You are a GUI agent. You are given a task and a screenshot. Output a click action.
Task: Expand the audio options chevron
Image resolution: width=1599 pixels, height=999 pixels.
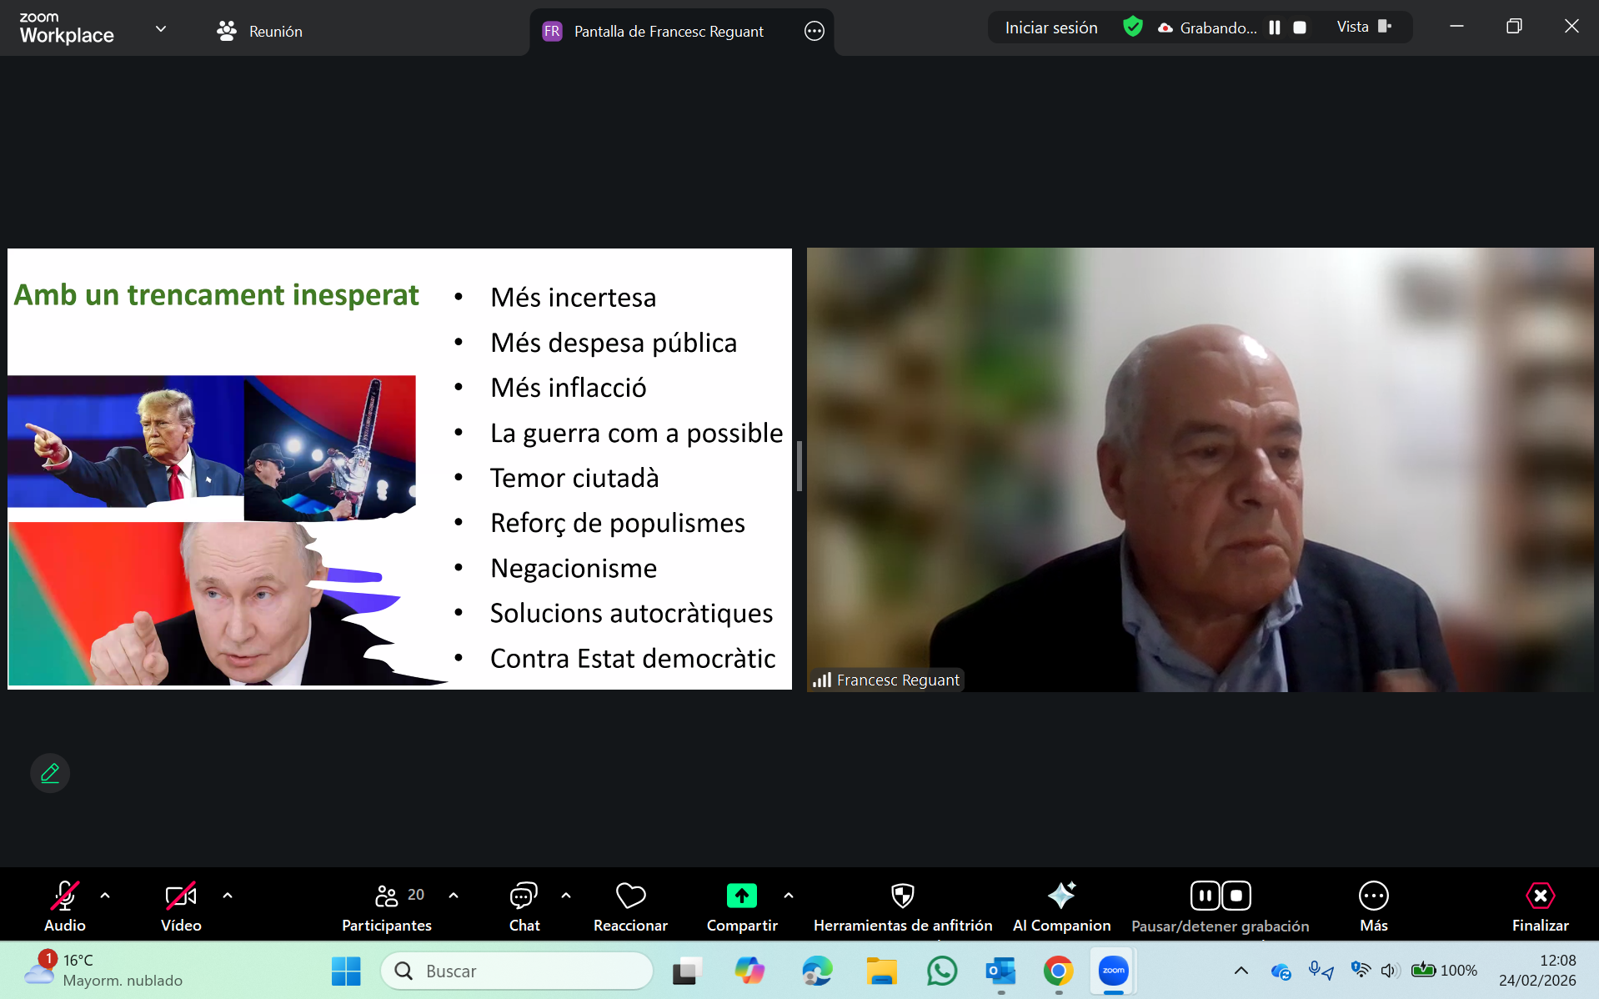[105, 896]
